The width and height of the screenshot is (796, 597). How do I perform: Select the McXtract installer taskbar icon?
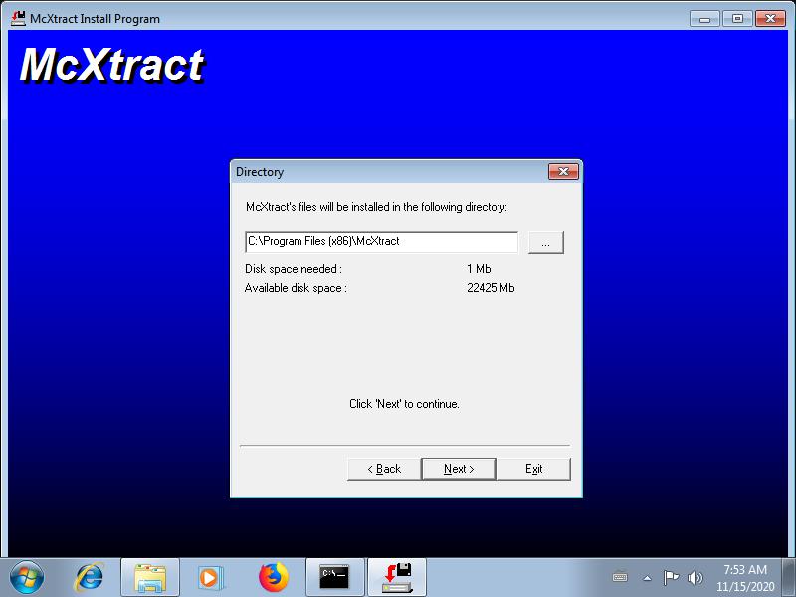pyautogui.click(x=397, y=577)
